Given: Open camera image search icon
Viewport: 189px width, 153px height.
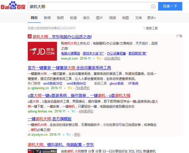Looking at the screenshot, I should click(x=153, y=6).
